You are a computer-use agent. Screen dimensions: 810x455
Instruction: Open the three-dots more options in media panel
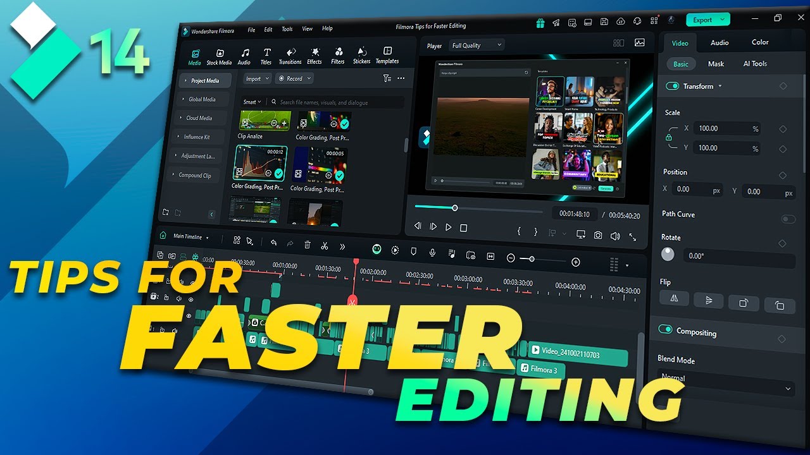point(401,78)
